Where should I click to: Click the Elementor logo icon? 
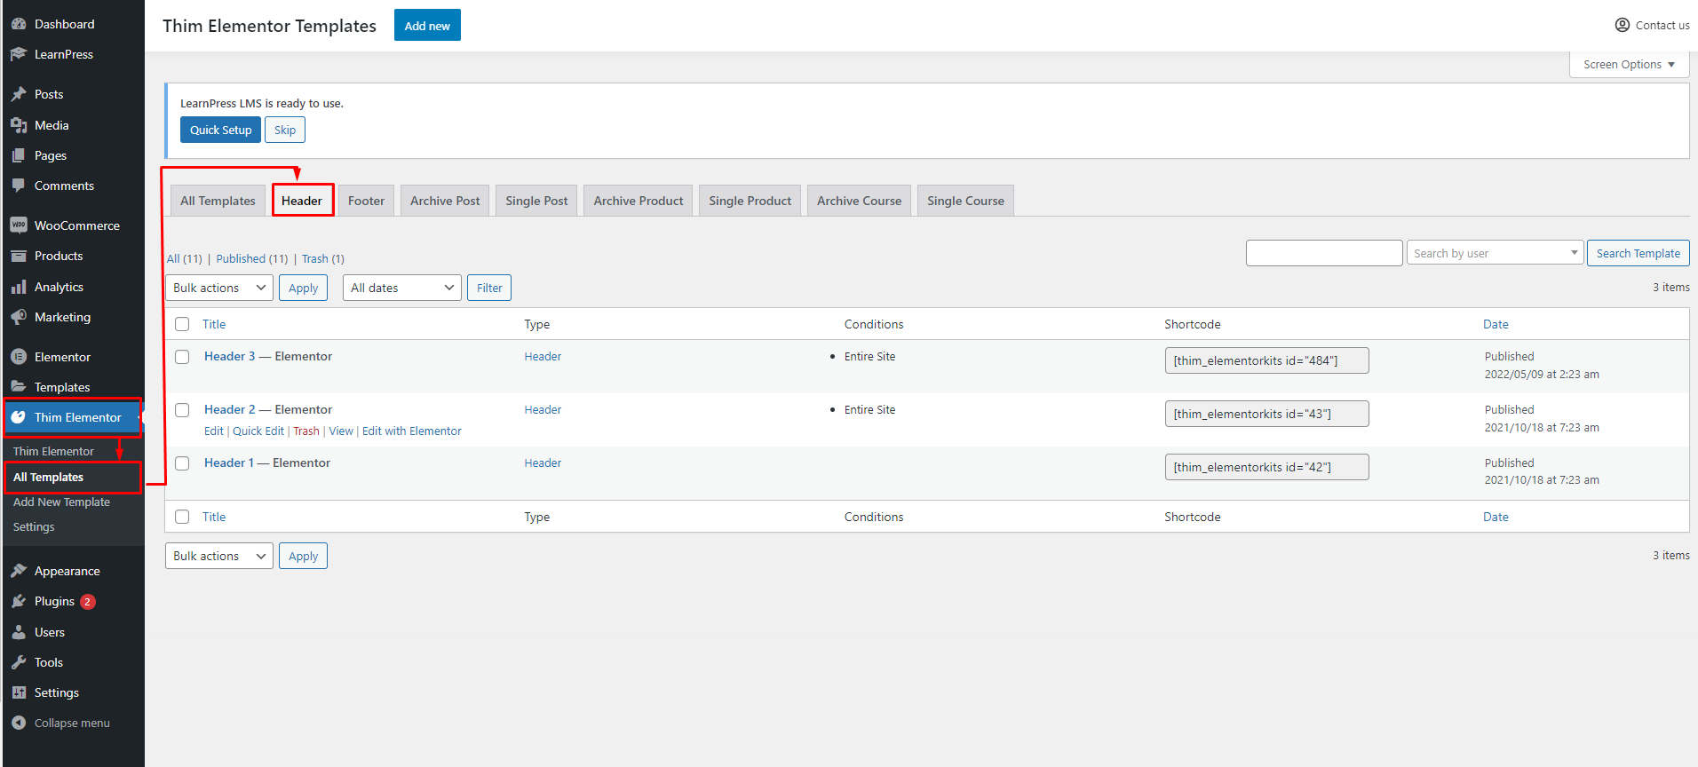19,357
